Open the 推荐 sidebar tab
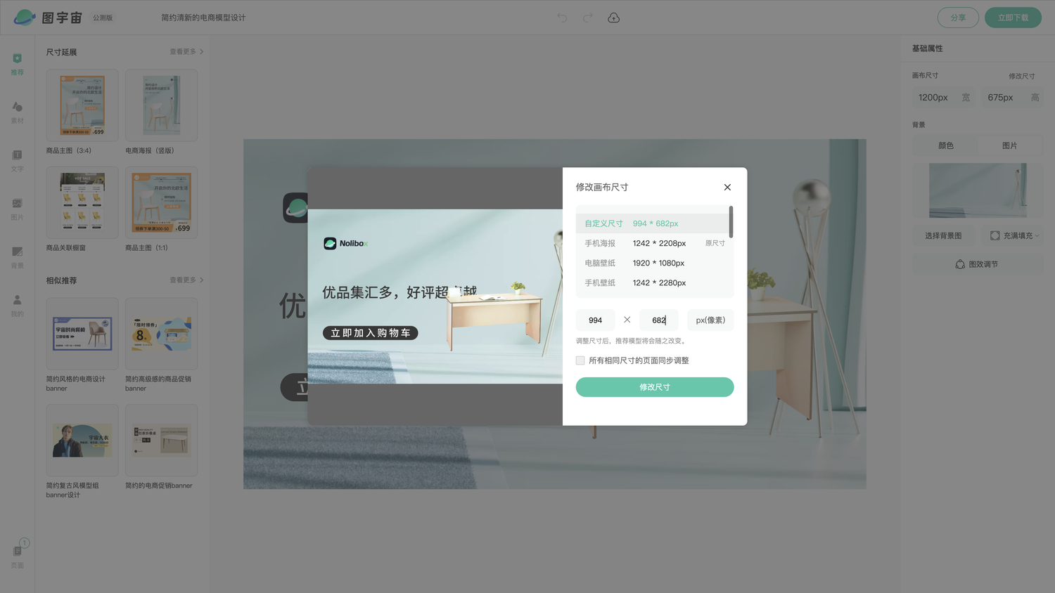The height and width of the screenshot is (593, 1055). 17,64
